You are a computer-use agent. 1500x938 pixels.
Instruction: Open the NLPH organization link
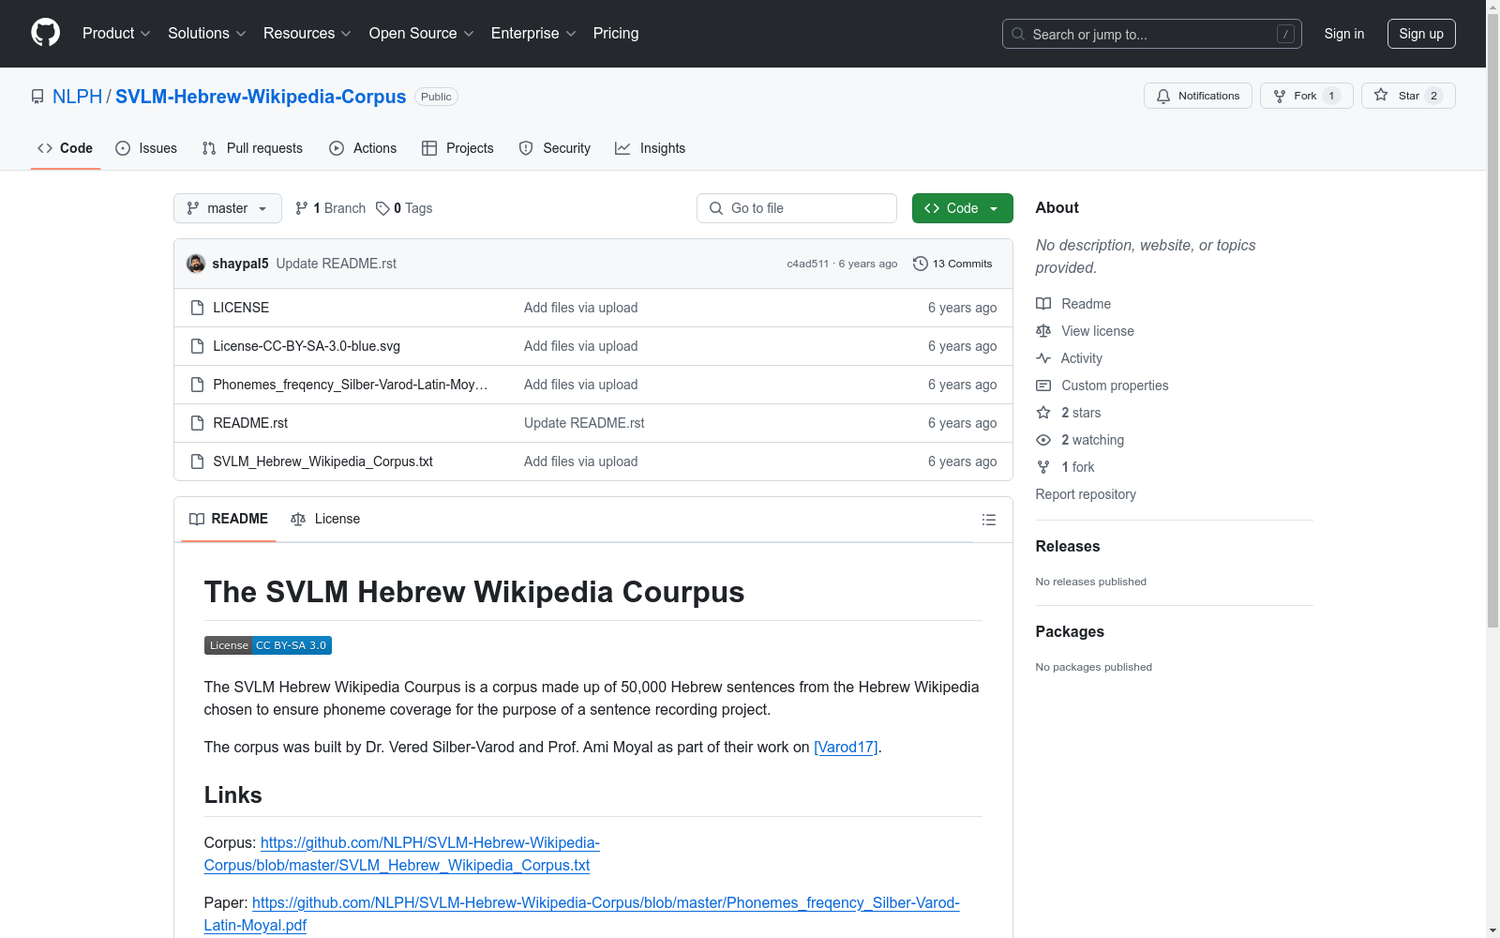click(77, 97)
